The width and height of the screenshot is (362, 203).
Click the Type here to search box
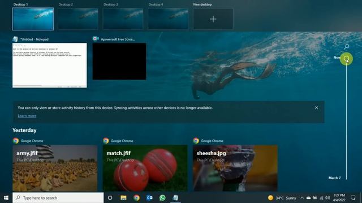58,198
